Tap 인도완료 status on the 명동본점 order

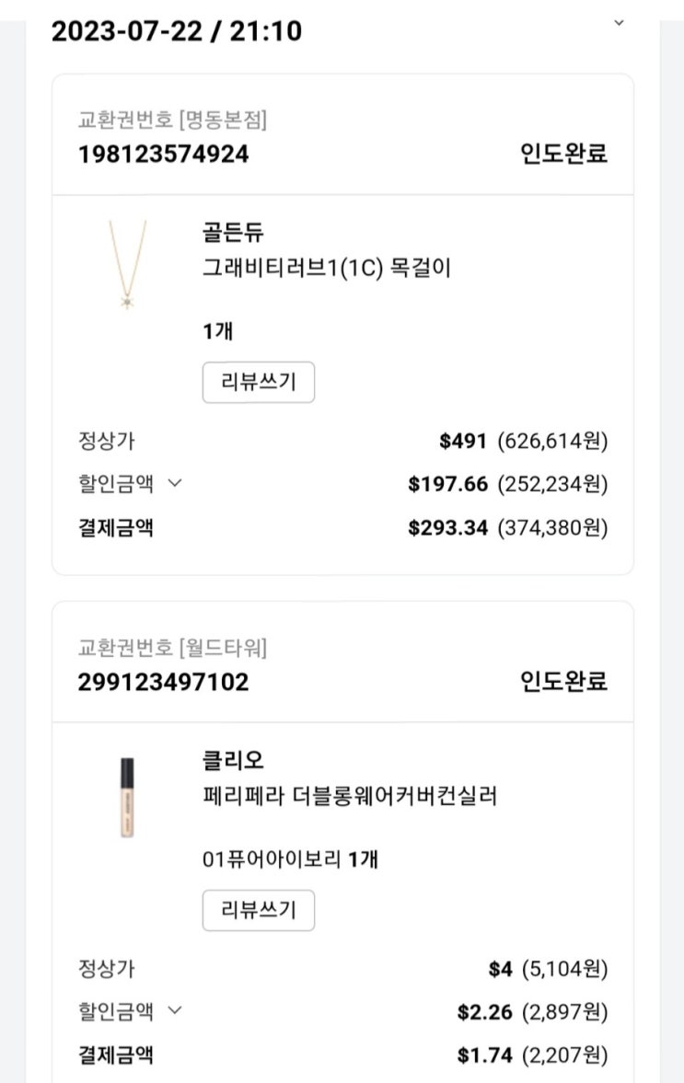click(x=563, y=154)
